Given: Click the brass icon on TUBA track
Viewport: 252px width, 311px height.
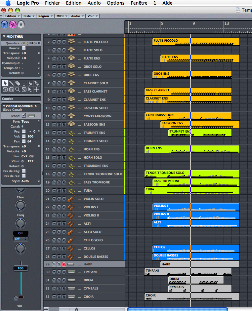Looking at the screenshot, I should [x=71, y=190].
